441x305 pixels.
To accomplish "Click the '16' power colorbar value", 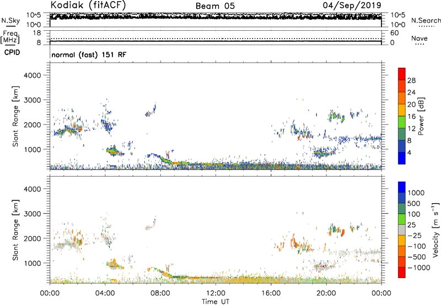I will [x=411, y=117].
